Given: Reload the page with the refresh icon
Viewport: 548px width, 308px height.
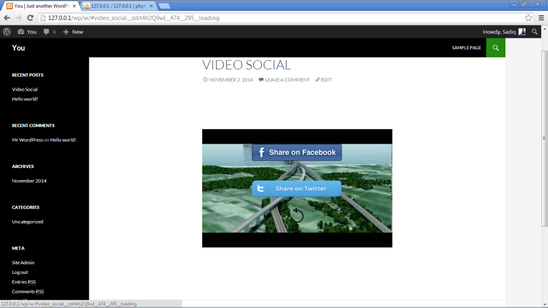Looking at the screenshot, I should [x=30, y=18].
